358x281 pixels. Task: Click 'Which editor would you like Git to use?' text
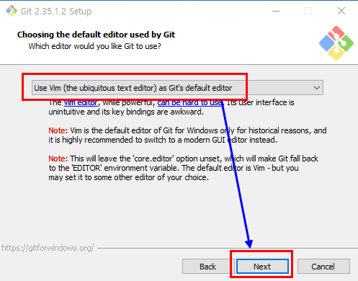(x=94, y=46)
